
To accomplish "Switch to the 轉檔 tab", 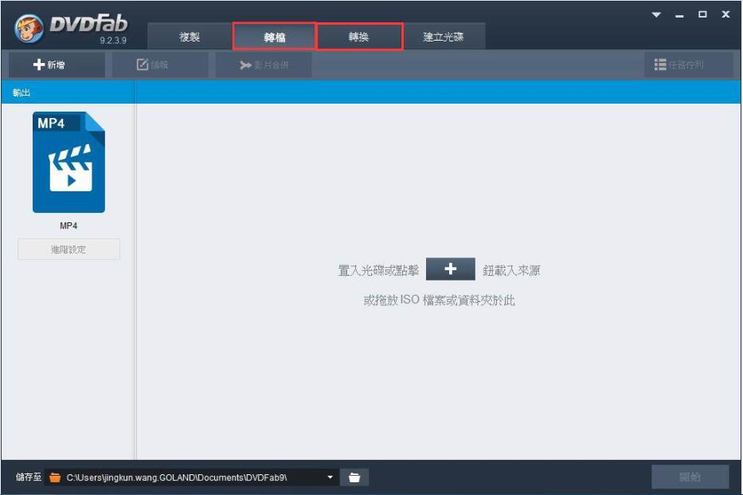I will [x=274, y=37].
